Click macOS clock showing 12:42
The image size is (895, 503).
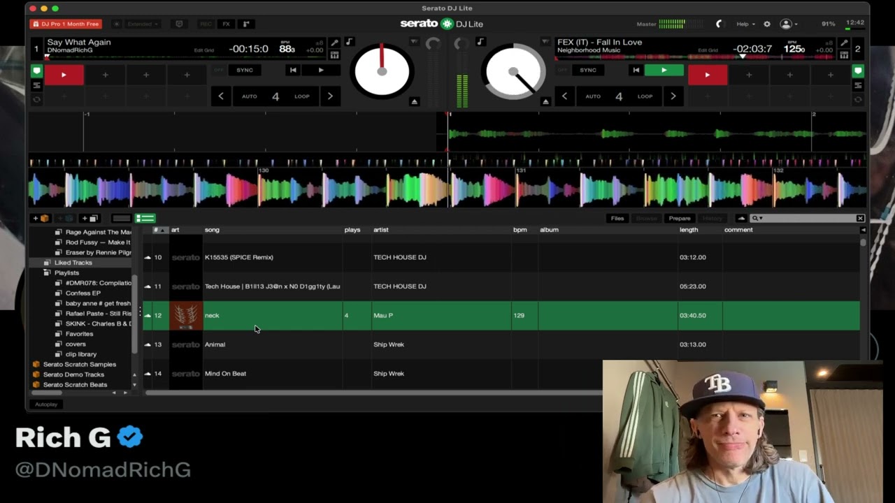[x=854, y=23]
